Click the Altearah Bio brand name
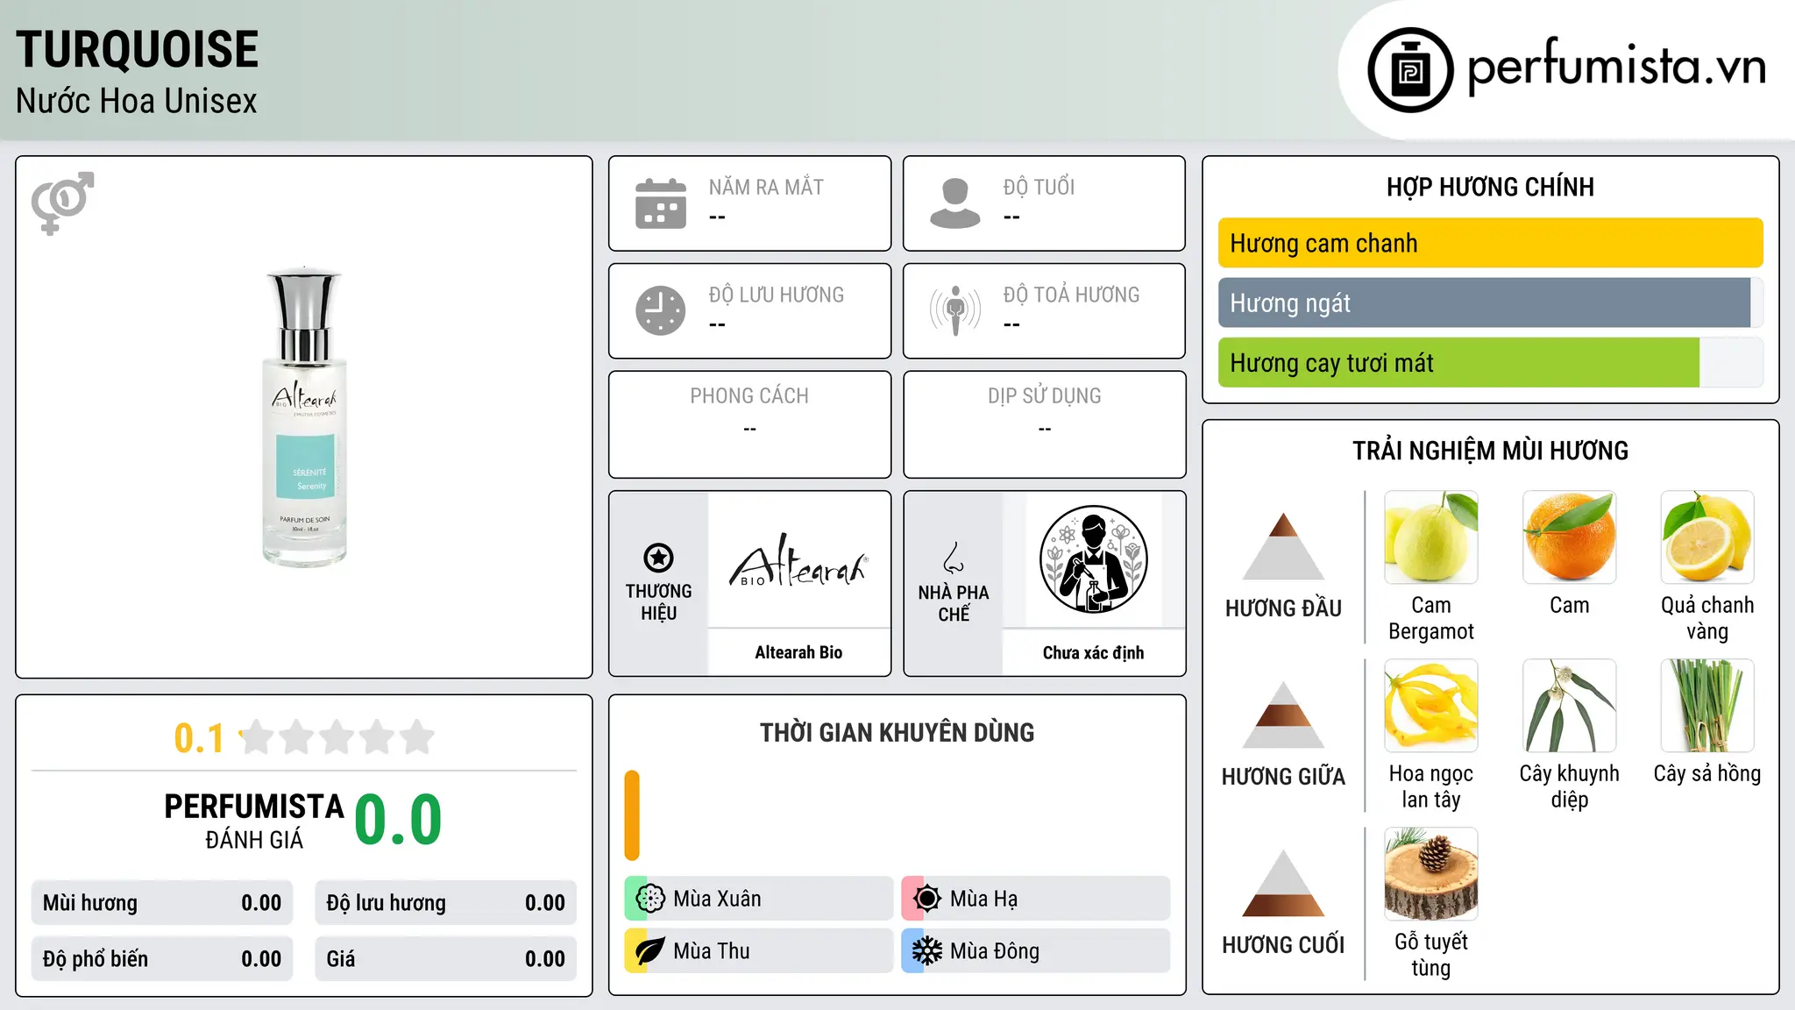This screenshot has width=1795, height=1010. 798,652
